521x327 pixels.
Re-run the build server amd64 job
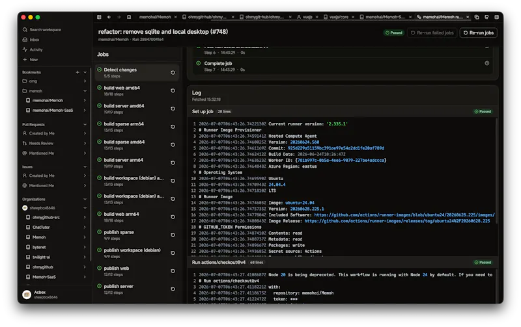click(173, 109)
